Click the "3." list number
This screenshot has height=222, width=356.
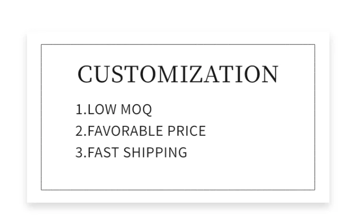click(x=81, y=152)
